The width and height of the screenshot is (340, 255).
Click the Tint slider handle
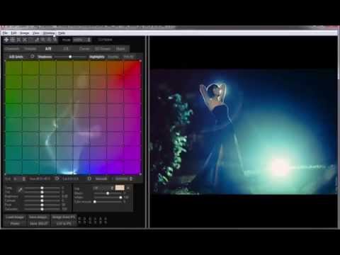[42, 192]
